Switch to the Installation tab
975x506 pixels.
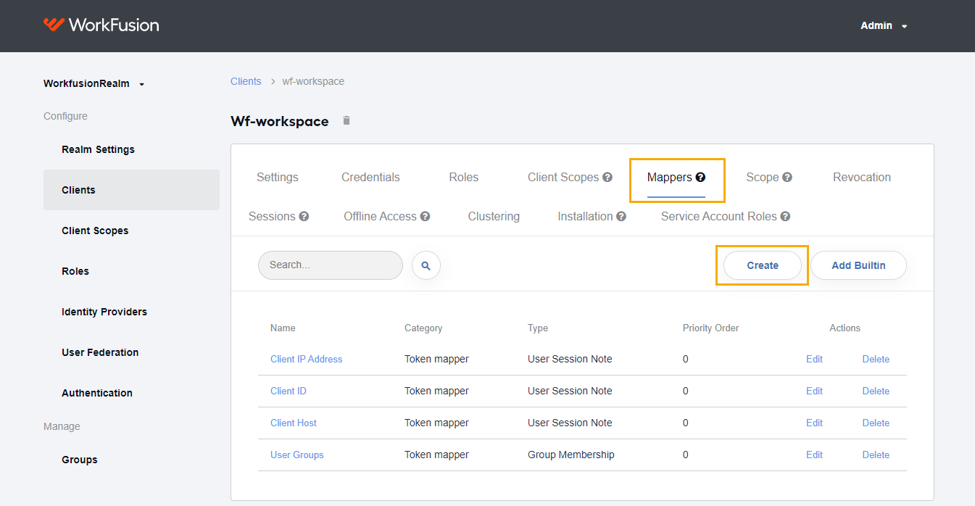(x=585, y=216)
